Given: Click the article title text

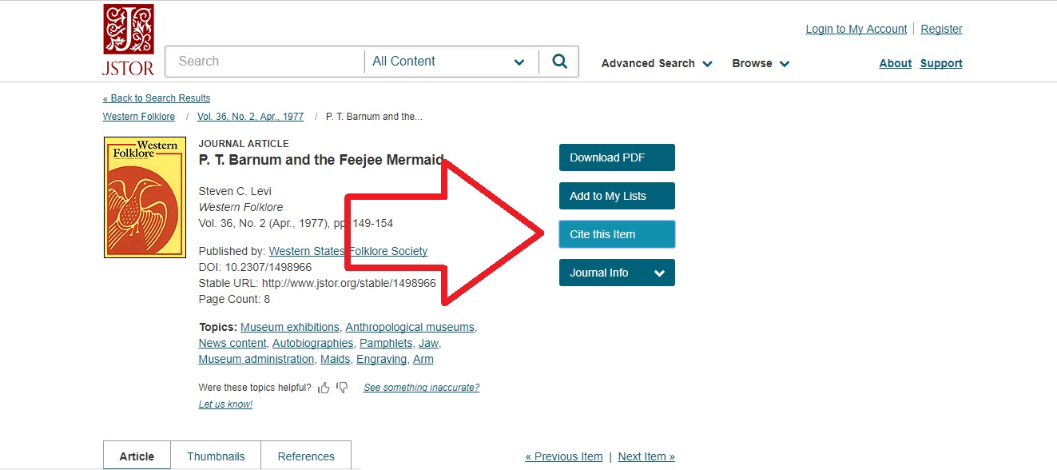Looking at the screenshot, I should (x=320, y=160).
